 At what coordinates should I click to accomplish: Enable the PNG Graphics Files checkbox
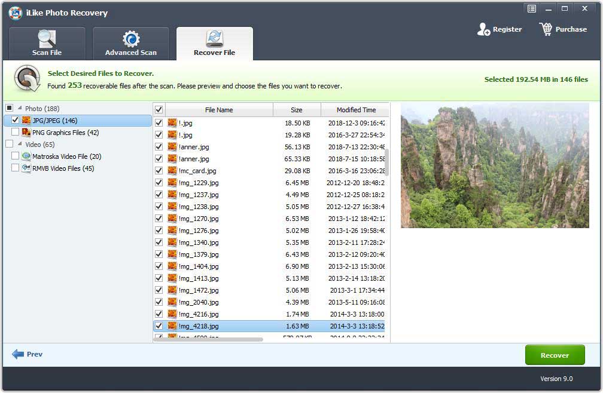[16, 133]
